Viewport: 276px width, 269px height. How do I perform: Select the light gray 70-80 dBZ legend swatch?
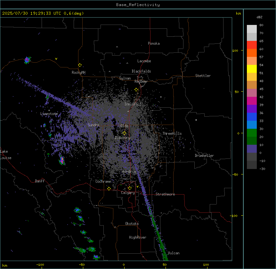[252, 29]
